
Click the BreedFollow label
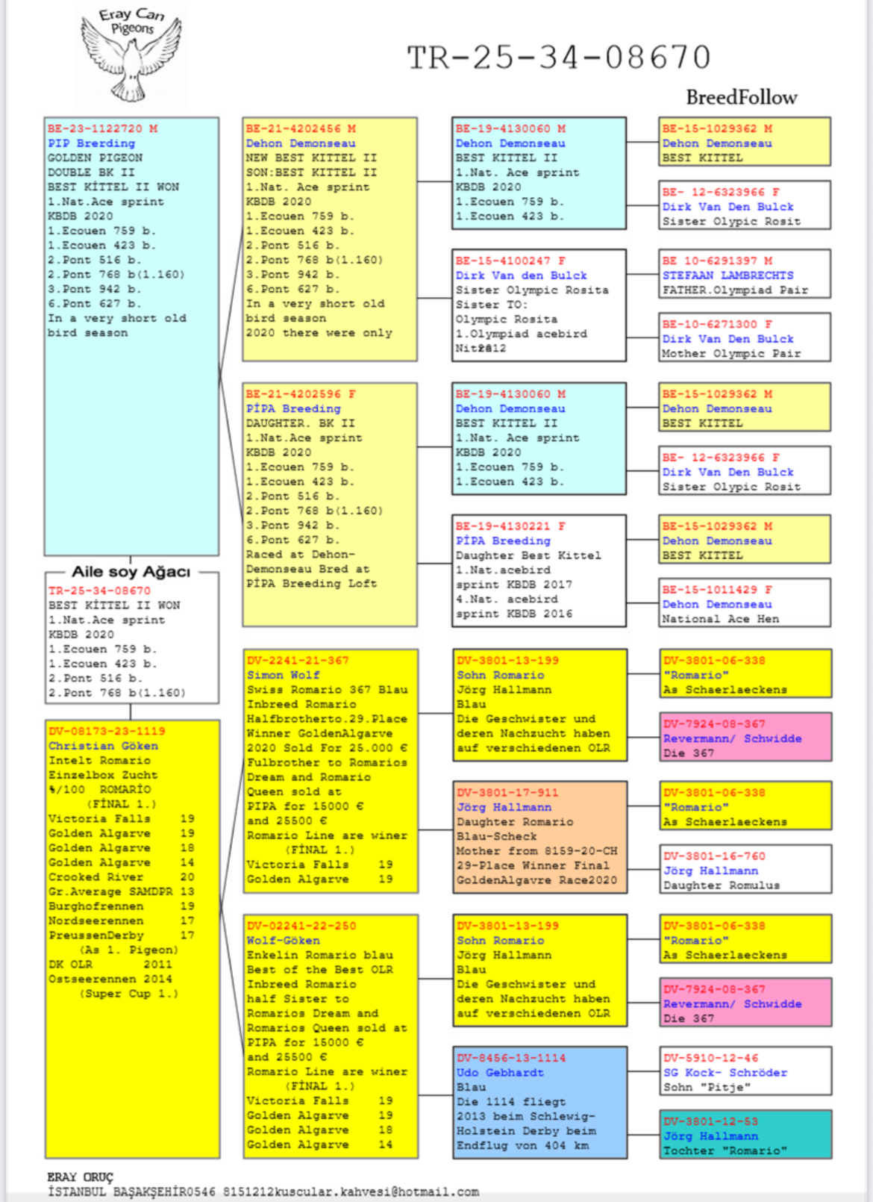[x=741, y=98]
